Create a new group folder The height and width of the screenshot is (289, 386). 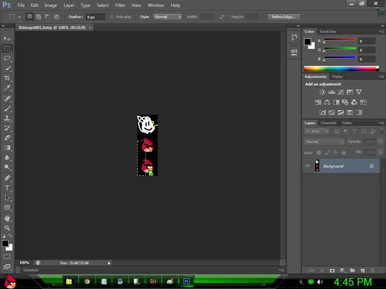tap(352, 271)
